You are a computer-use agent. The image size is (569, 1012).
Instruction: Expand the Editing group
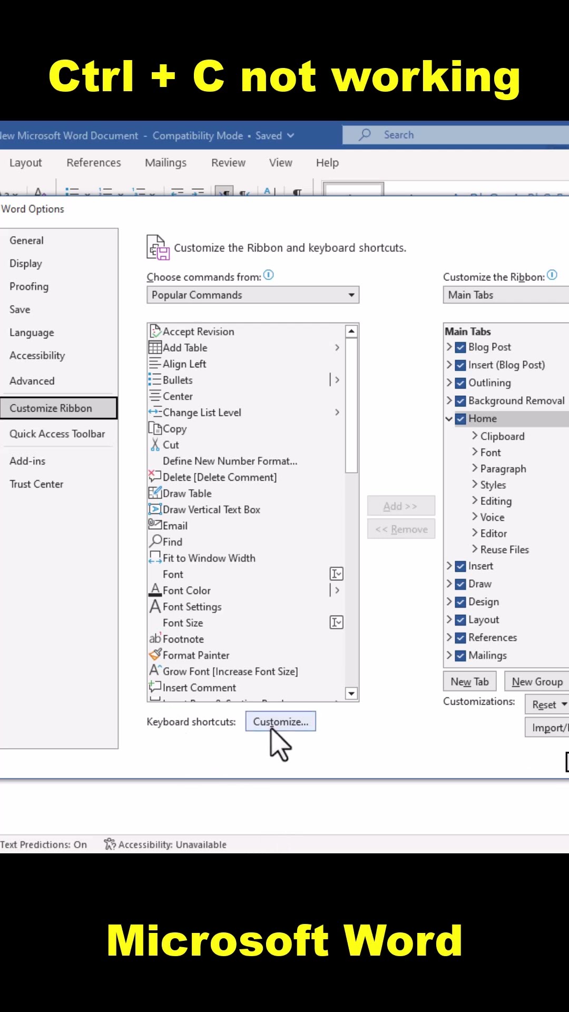coord(475,501)
